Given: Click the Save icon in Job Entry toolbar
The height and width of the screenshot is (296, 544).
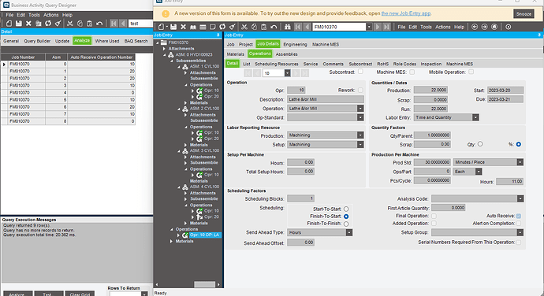Looking at the screenshot, I should click(173, 27).
